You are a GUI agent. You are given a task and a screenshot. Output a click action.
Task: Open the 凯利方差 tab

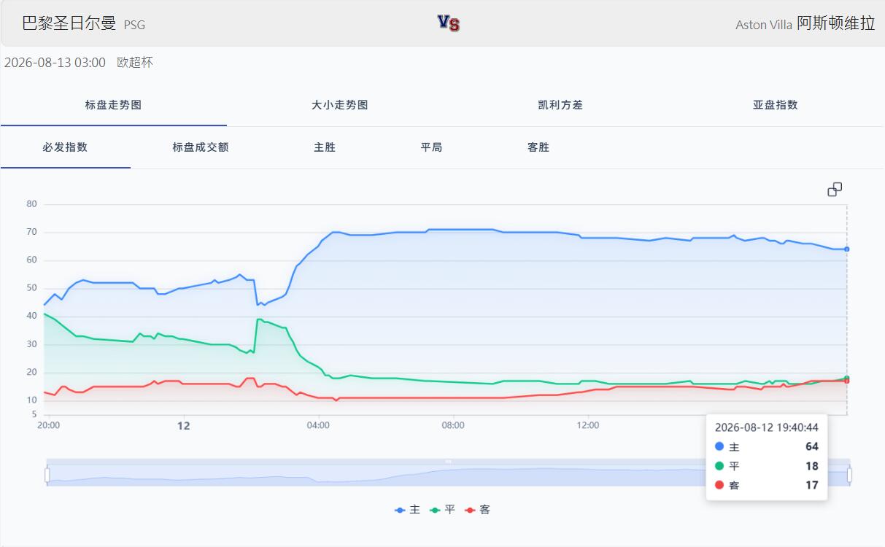(x=560, y=105)
